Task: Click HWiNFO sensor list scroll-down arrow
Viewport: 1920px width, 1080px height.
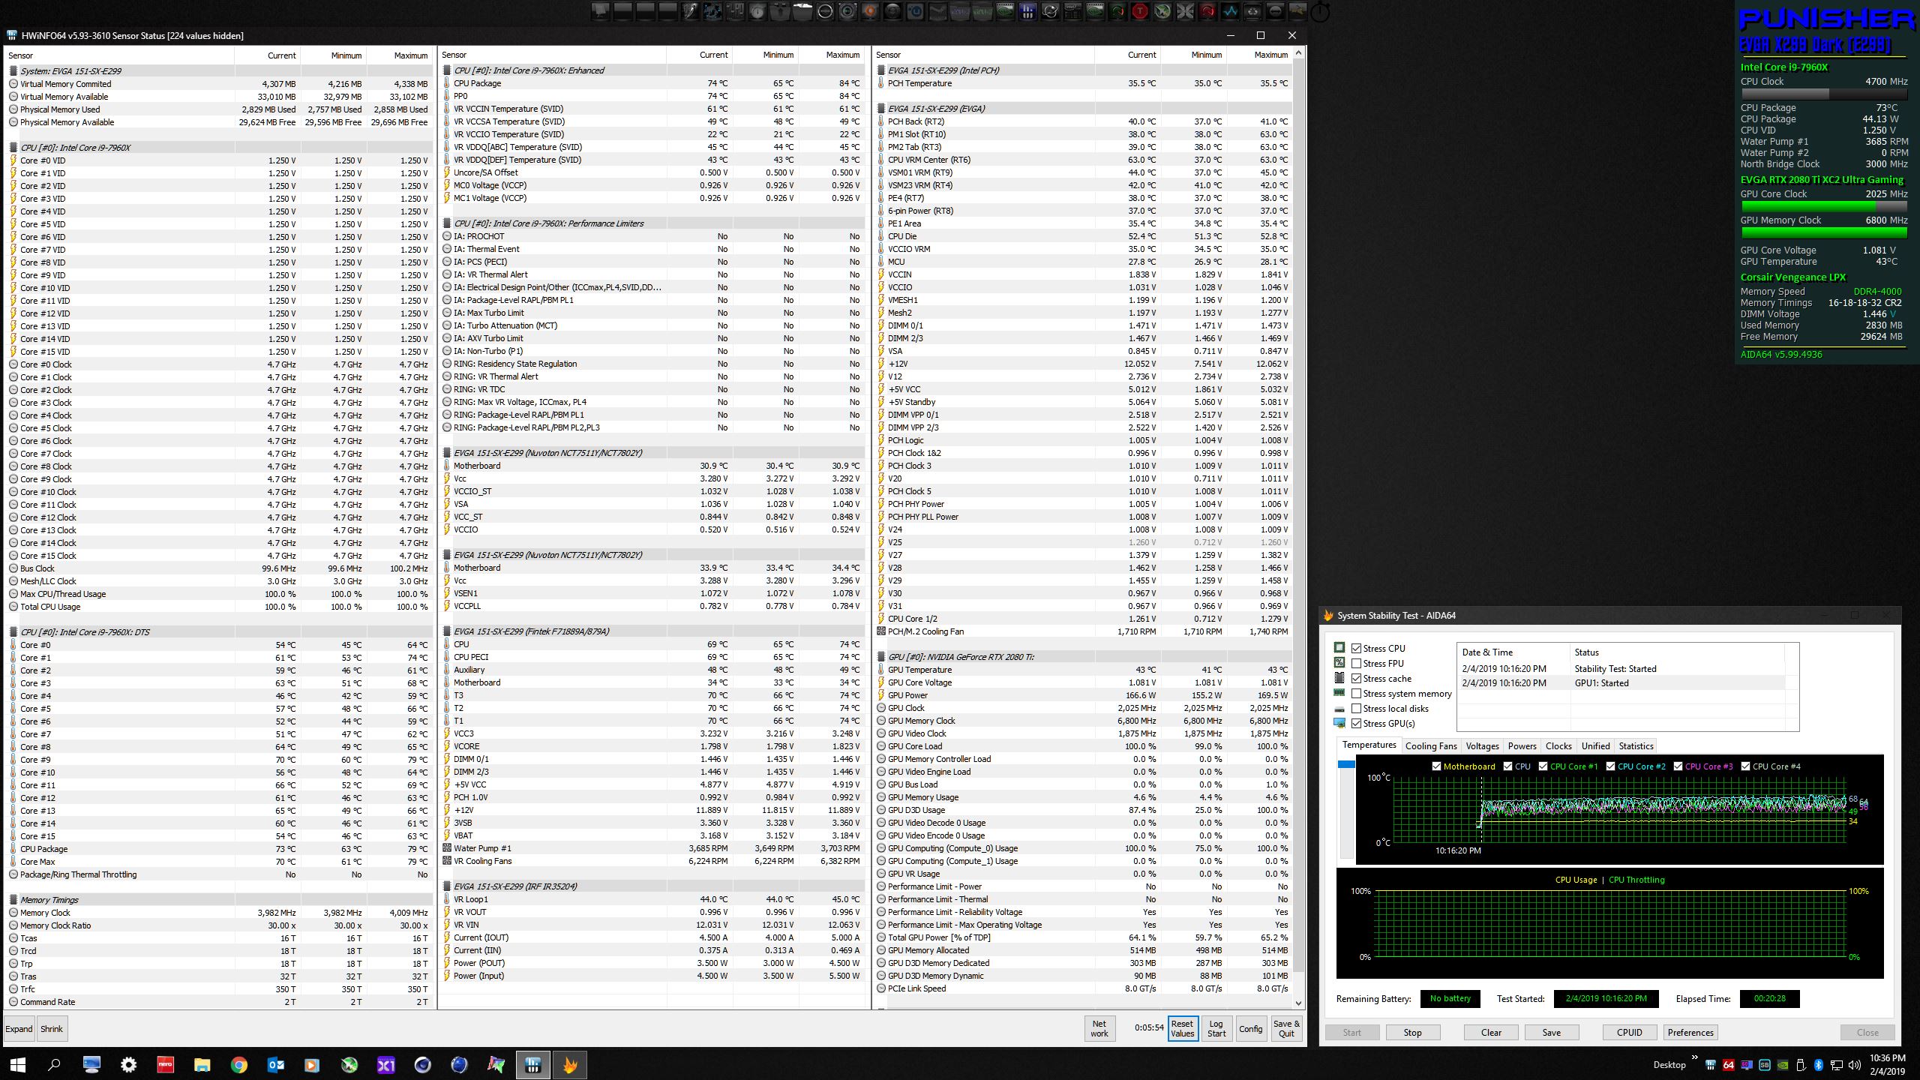Action: click(x=1298, y=1003)
